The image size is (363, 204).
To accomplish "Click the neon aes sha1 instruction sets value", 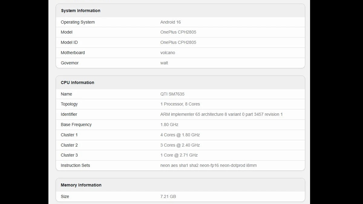I will point(208,165).
